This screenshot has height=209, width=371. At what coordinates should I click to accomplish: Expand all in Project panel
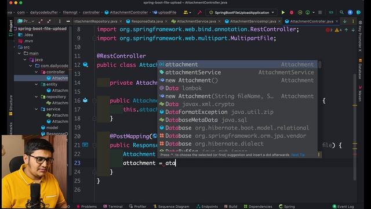[x=41, y=21]
